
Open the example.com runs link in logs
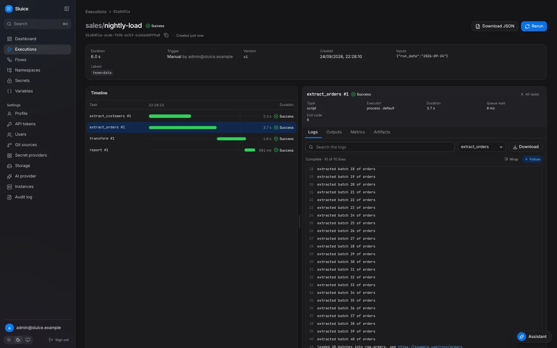click(x=430, y=346)
